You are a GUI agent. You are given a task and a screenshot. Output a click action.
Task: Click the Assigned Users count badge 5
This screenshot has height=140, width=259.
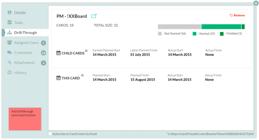point(44,43)
